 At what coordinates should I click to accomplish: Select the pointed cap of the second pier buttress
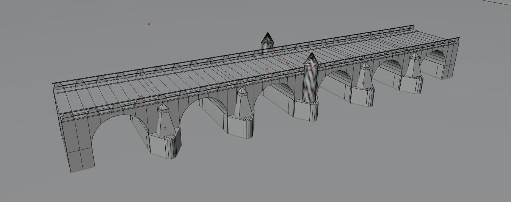(242, 91)
